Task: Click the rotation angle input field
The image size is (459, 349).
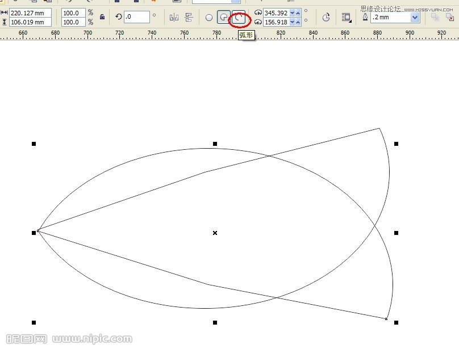Action: pyautogui.click(x=136, y=17)
